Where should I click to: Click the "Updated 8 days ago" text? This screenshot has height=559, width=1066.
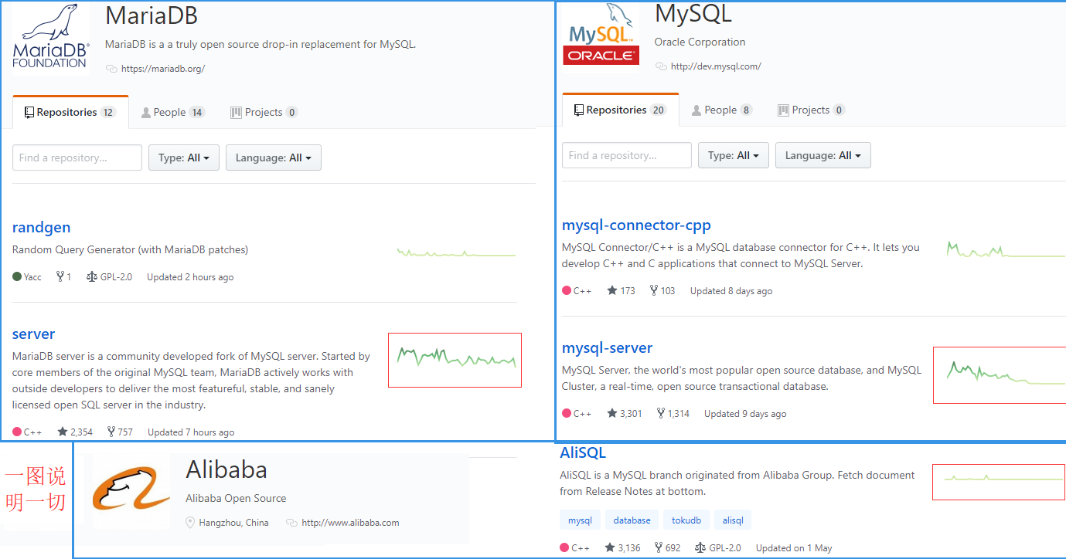731,291
